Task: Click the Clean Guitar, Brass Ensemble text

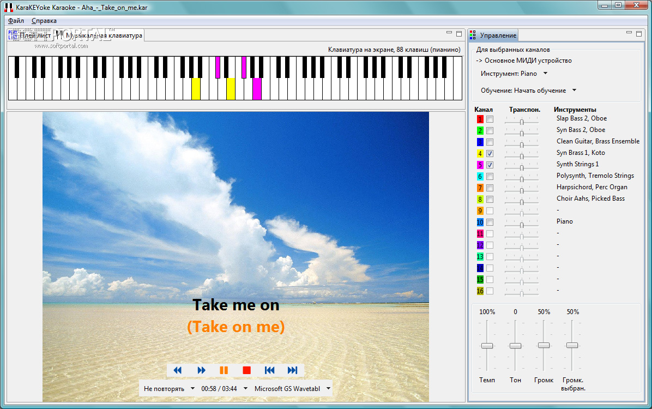Action: pos(598,141)
